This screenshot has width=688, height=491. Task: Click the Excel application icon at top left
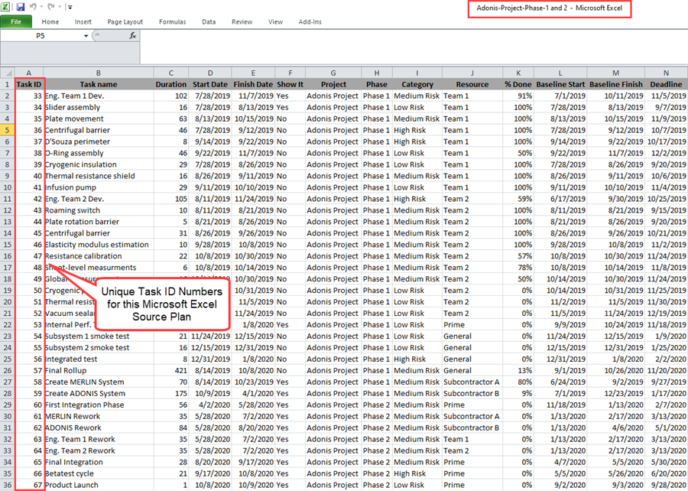pos(5,7)
